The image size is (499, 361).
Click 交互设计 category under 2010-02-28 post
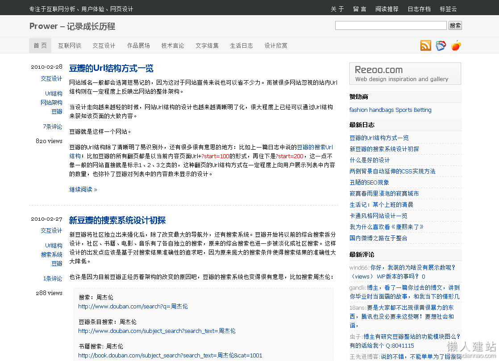click(x=51, y=78)
